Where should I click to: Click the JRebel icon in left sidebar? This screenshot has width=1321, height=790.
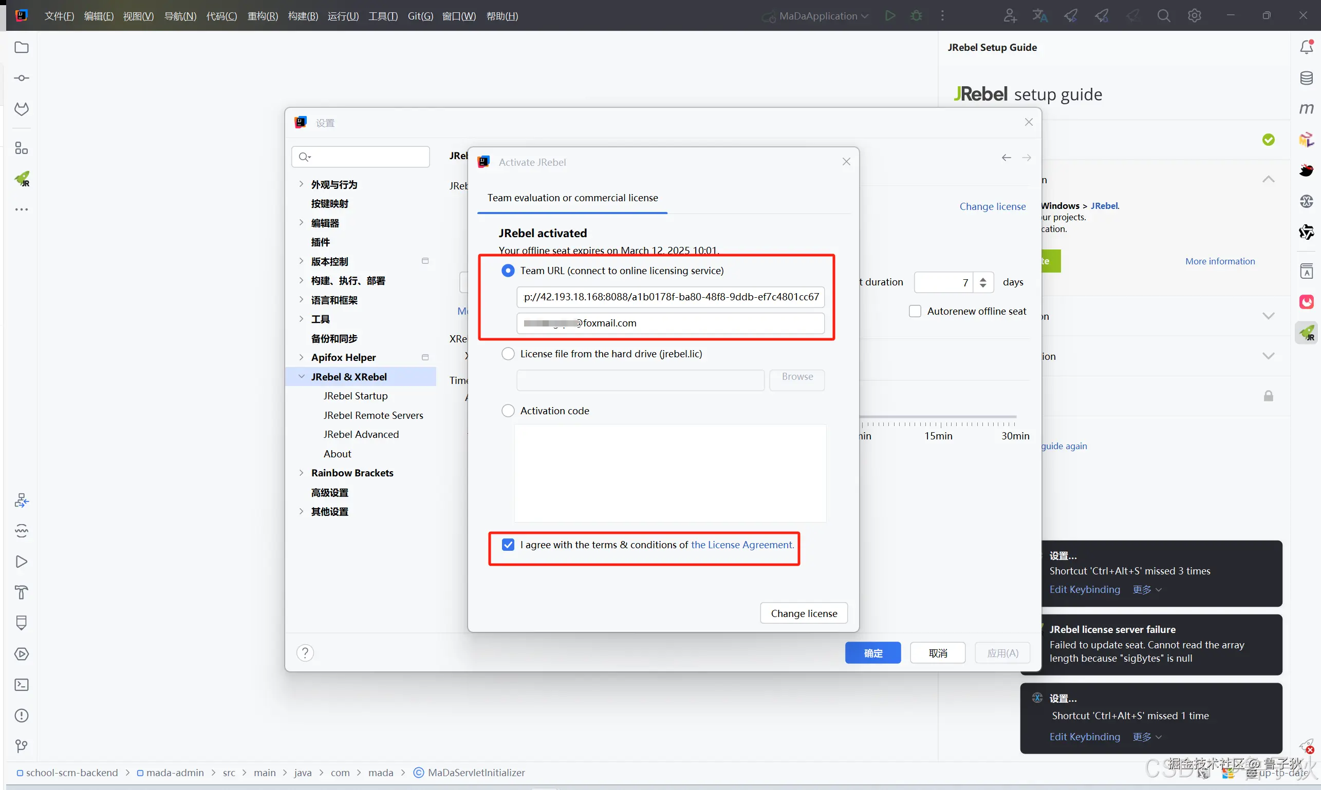(22, 179)
